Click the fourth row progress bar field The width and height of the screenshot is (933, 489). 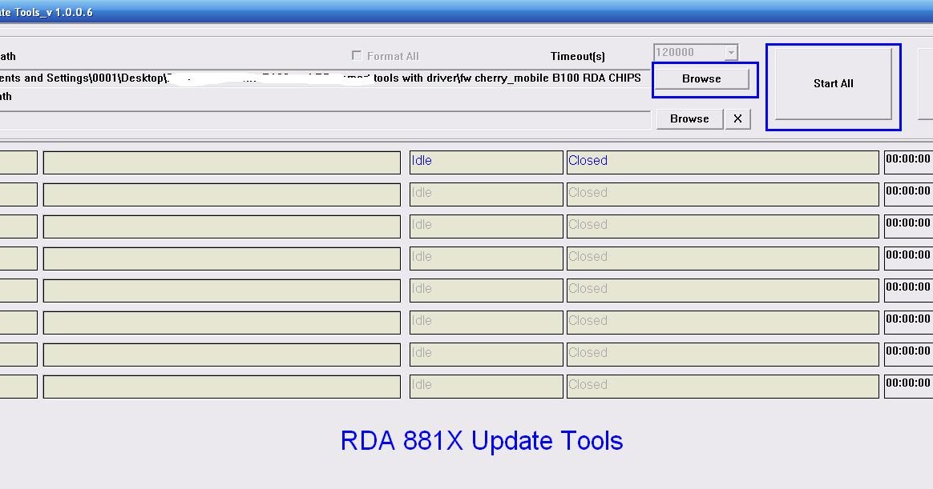pos(222,258)
